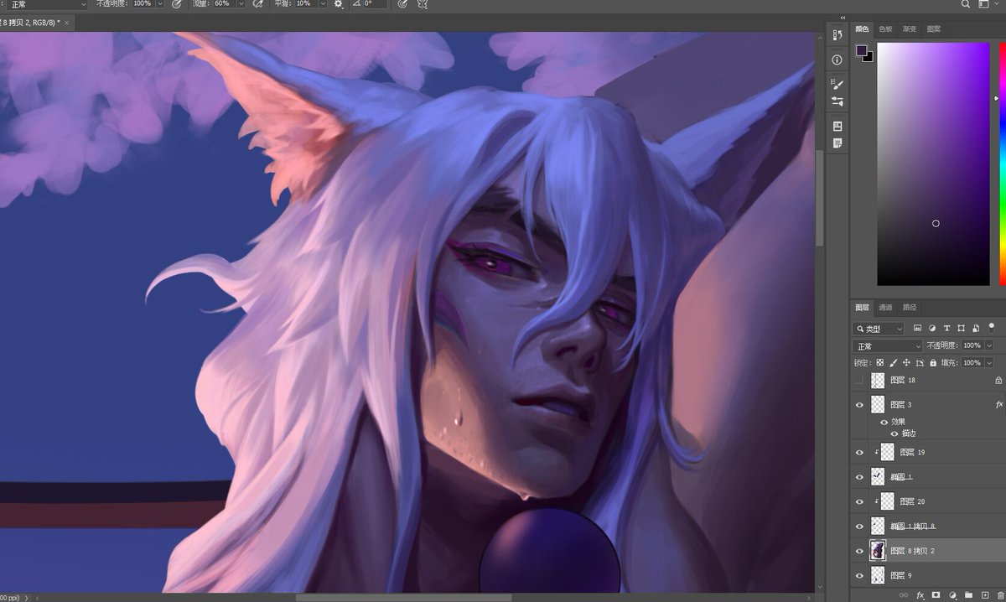Screen dimensions: 1006x602
Task: Hide 效果 effects of 图层 3
Action: point(884,422)
